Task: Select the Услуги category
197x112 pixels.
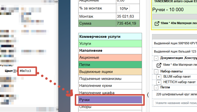Action: point(110,44)
